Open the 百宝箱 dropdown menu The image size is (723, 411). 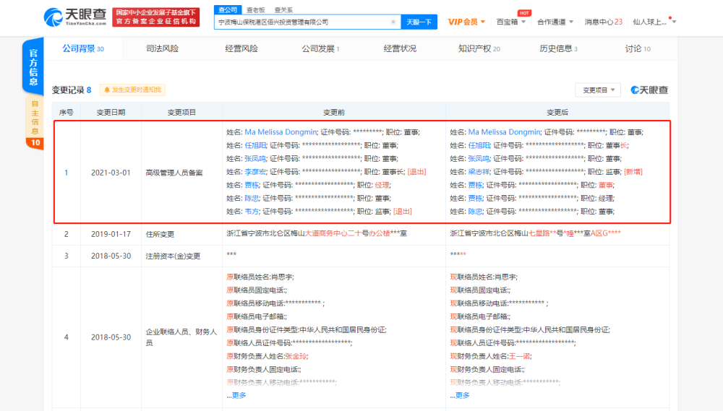point(510,22)
